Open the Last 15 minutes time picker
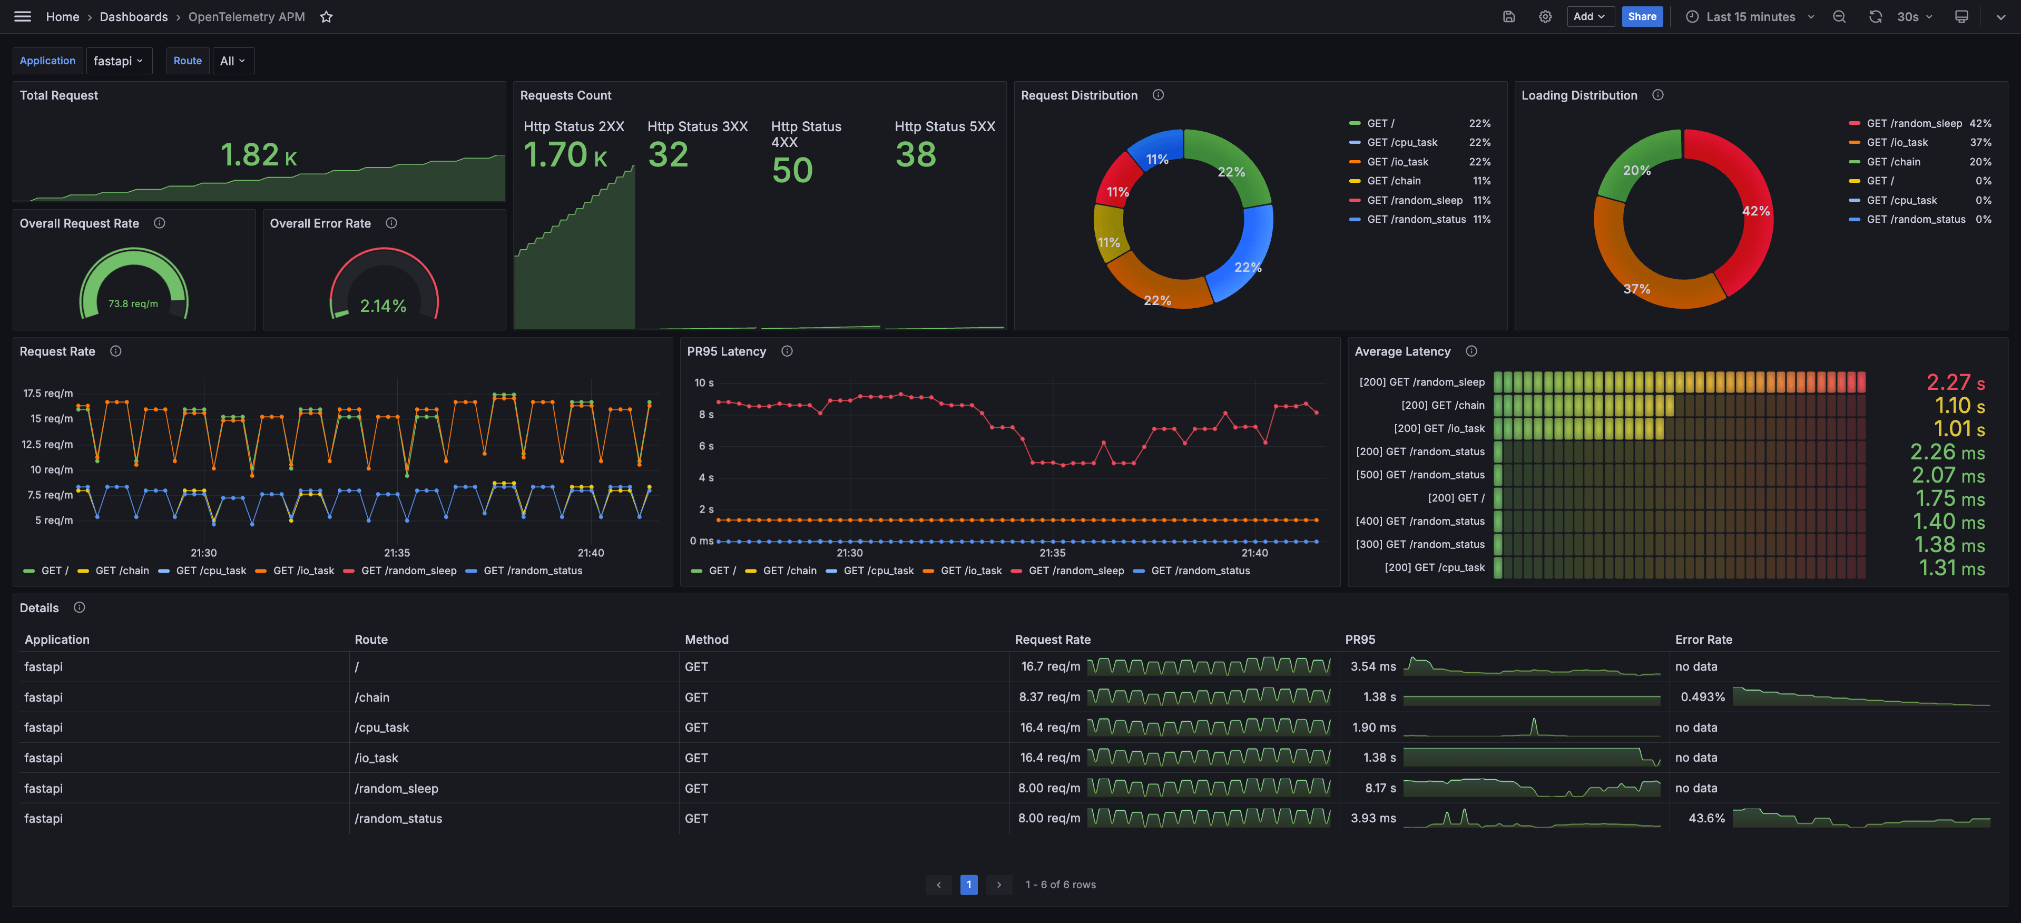Viewport: 2021px width, 923px height. pyautogui.click(x=1750, y=16)
